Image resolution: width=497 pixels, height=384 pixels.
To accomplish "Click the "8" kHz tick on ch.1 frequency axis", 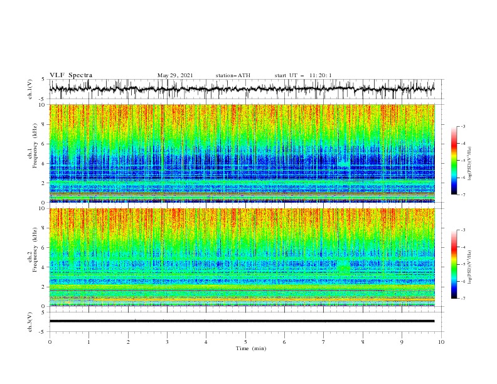I will (44, 124).
